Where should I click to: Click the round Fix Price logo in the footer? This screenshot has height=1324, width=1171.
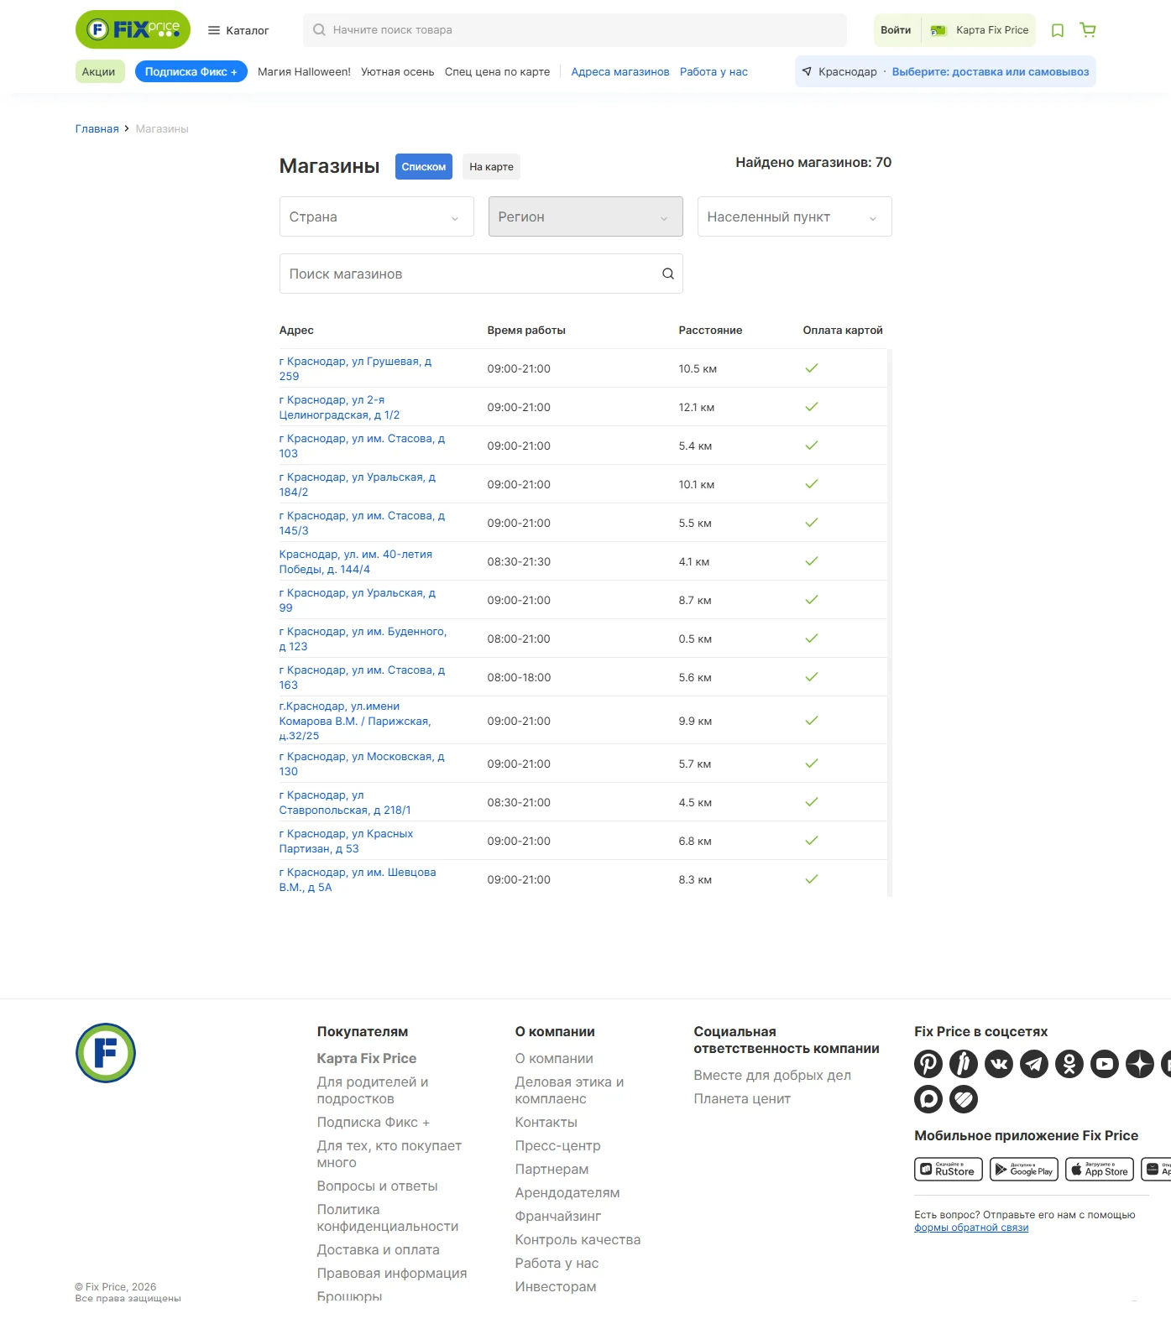pyautogui.click(x=106, y=1053)
